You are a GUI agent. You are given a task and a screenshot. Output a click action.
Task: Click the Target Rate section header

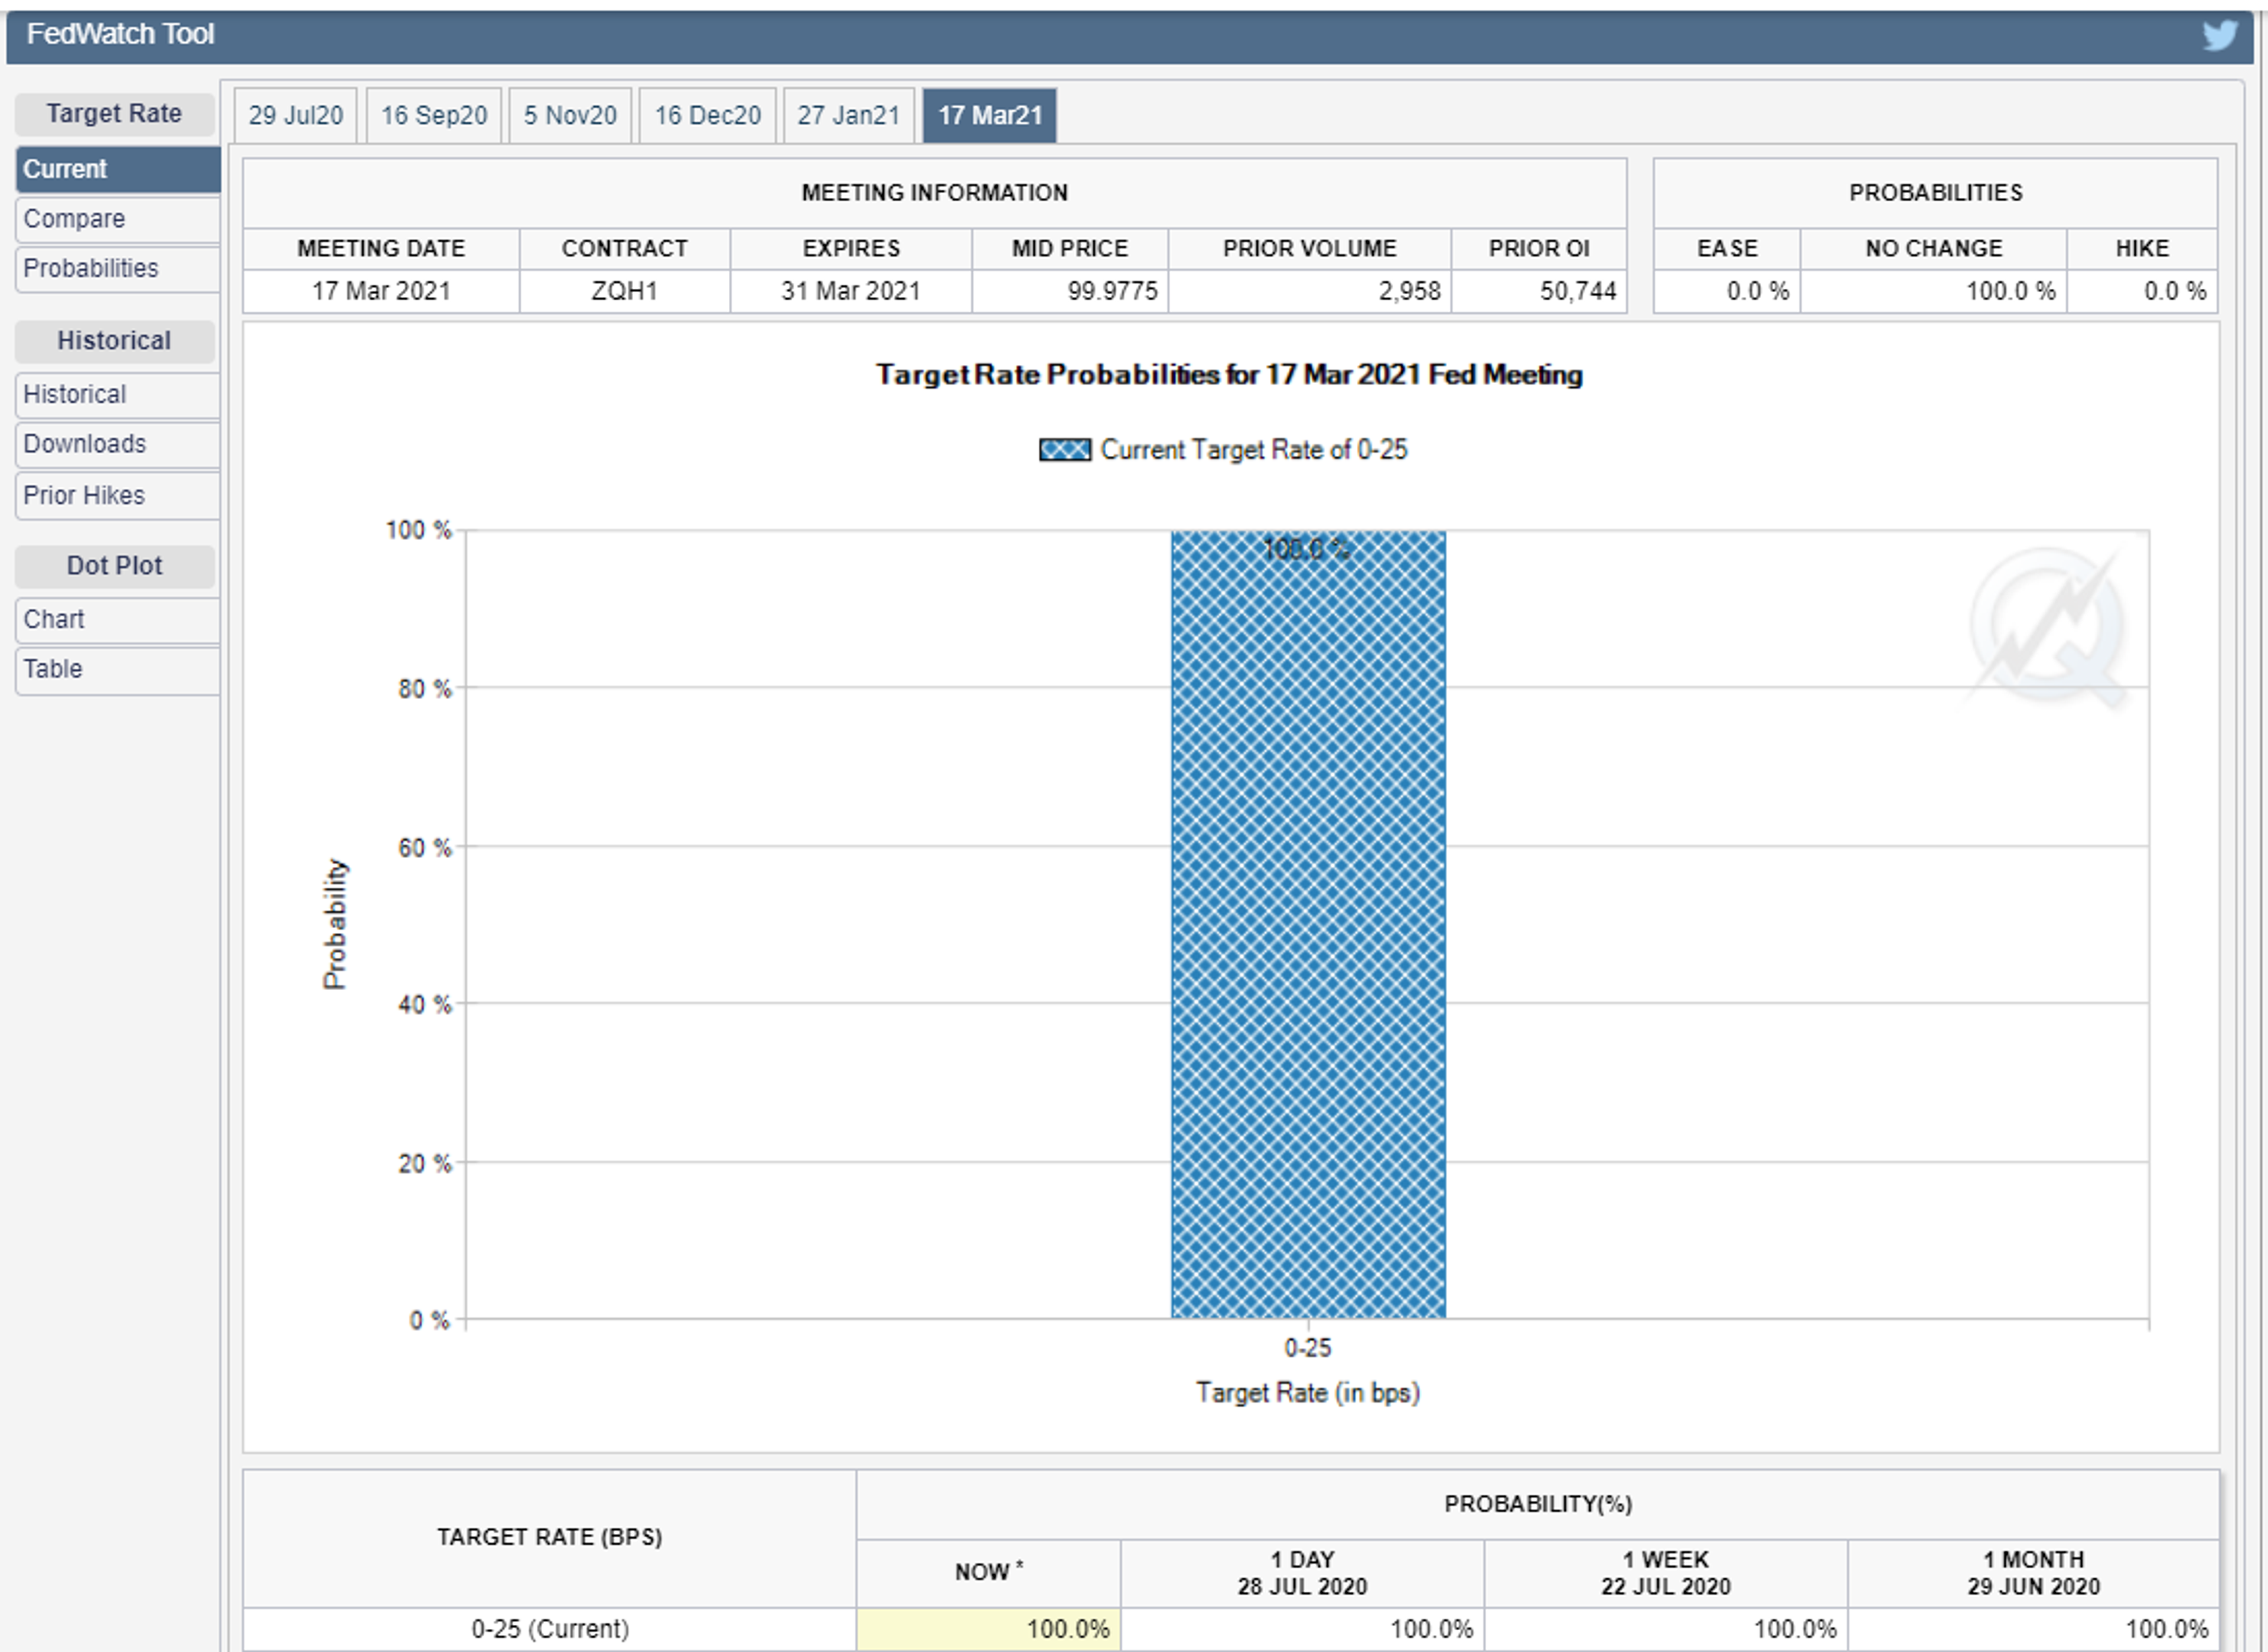[114, 114]
